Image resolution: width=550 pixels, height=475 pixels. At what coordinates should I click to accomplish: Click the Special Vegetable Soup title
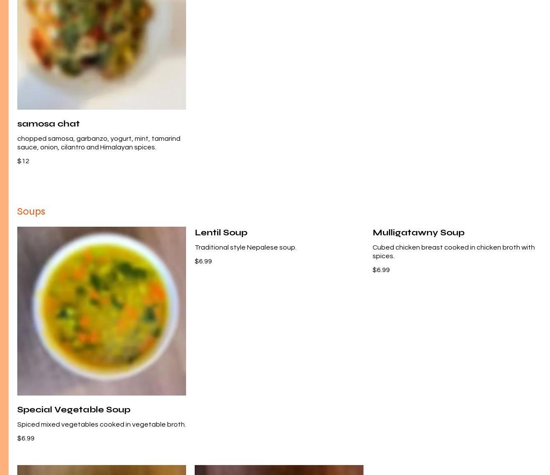74,409
